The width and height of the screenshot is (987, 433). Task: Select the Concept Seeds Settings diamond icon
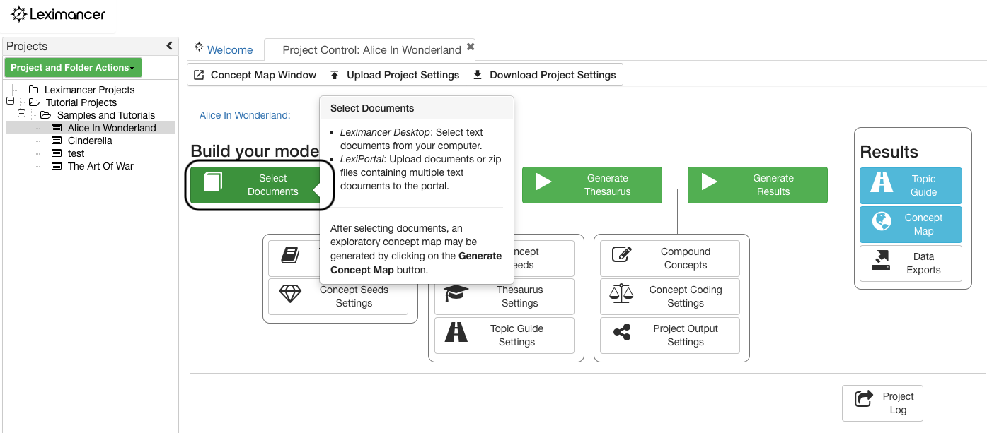(291, 296)
